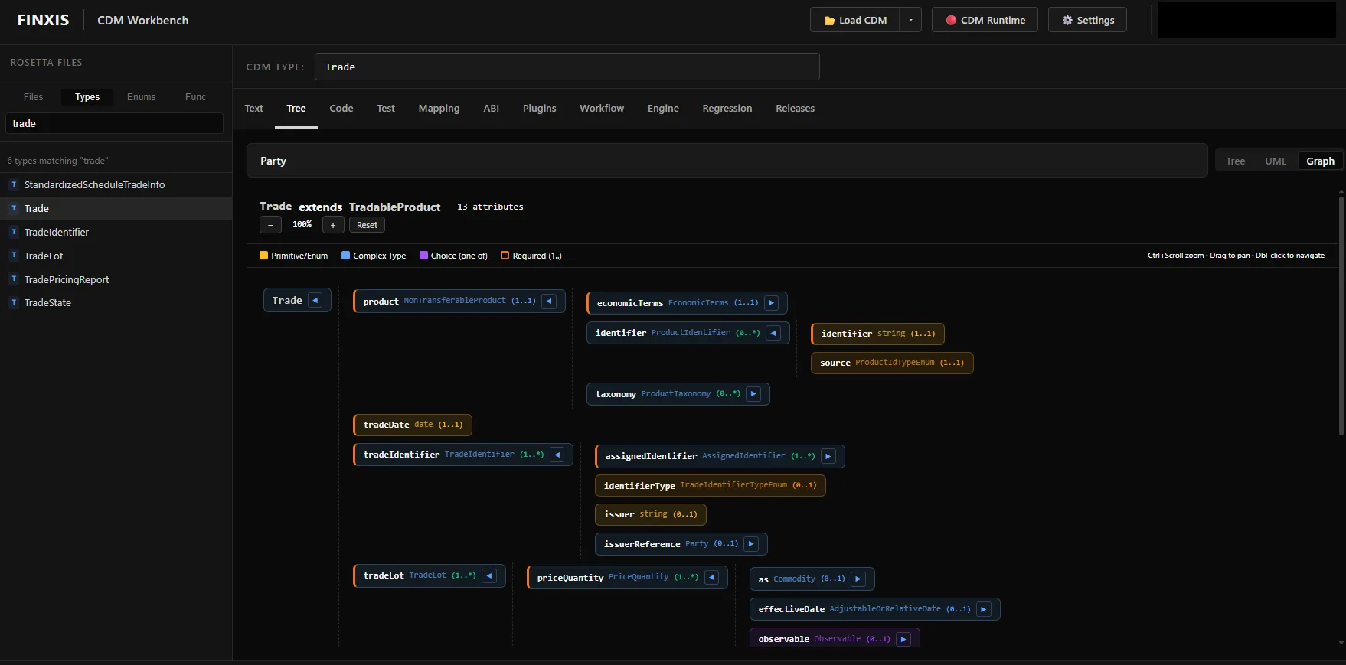Viewport: 1346px width, 665px height.
Task: Click the source ProductIdTypeEnum node
Action: (x=892, y=363)
